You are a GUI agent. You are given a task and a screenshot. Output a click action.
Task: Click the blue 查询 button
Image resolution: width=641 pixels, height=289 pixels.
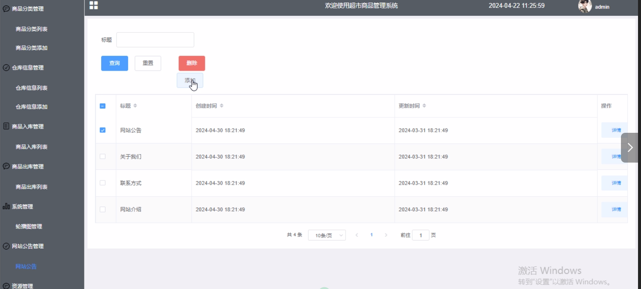pos(114,63)
